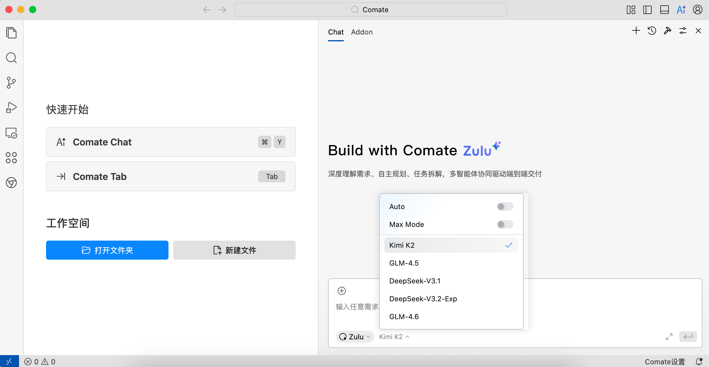This screenshot has width=709, height=367.
Task: Click the 新建文件 button
Action: (234, 250)
